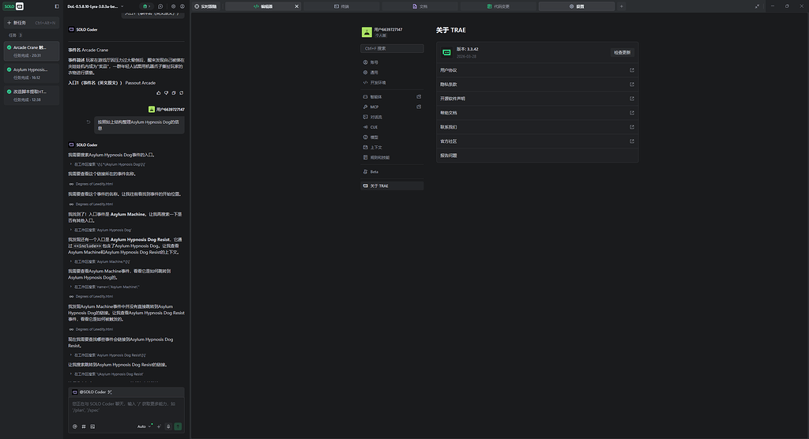Expand workspace search 'Asylum Hypnosis Dog Resist\]\]'
This screenshot has height=439, width=809.
108,355
